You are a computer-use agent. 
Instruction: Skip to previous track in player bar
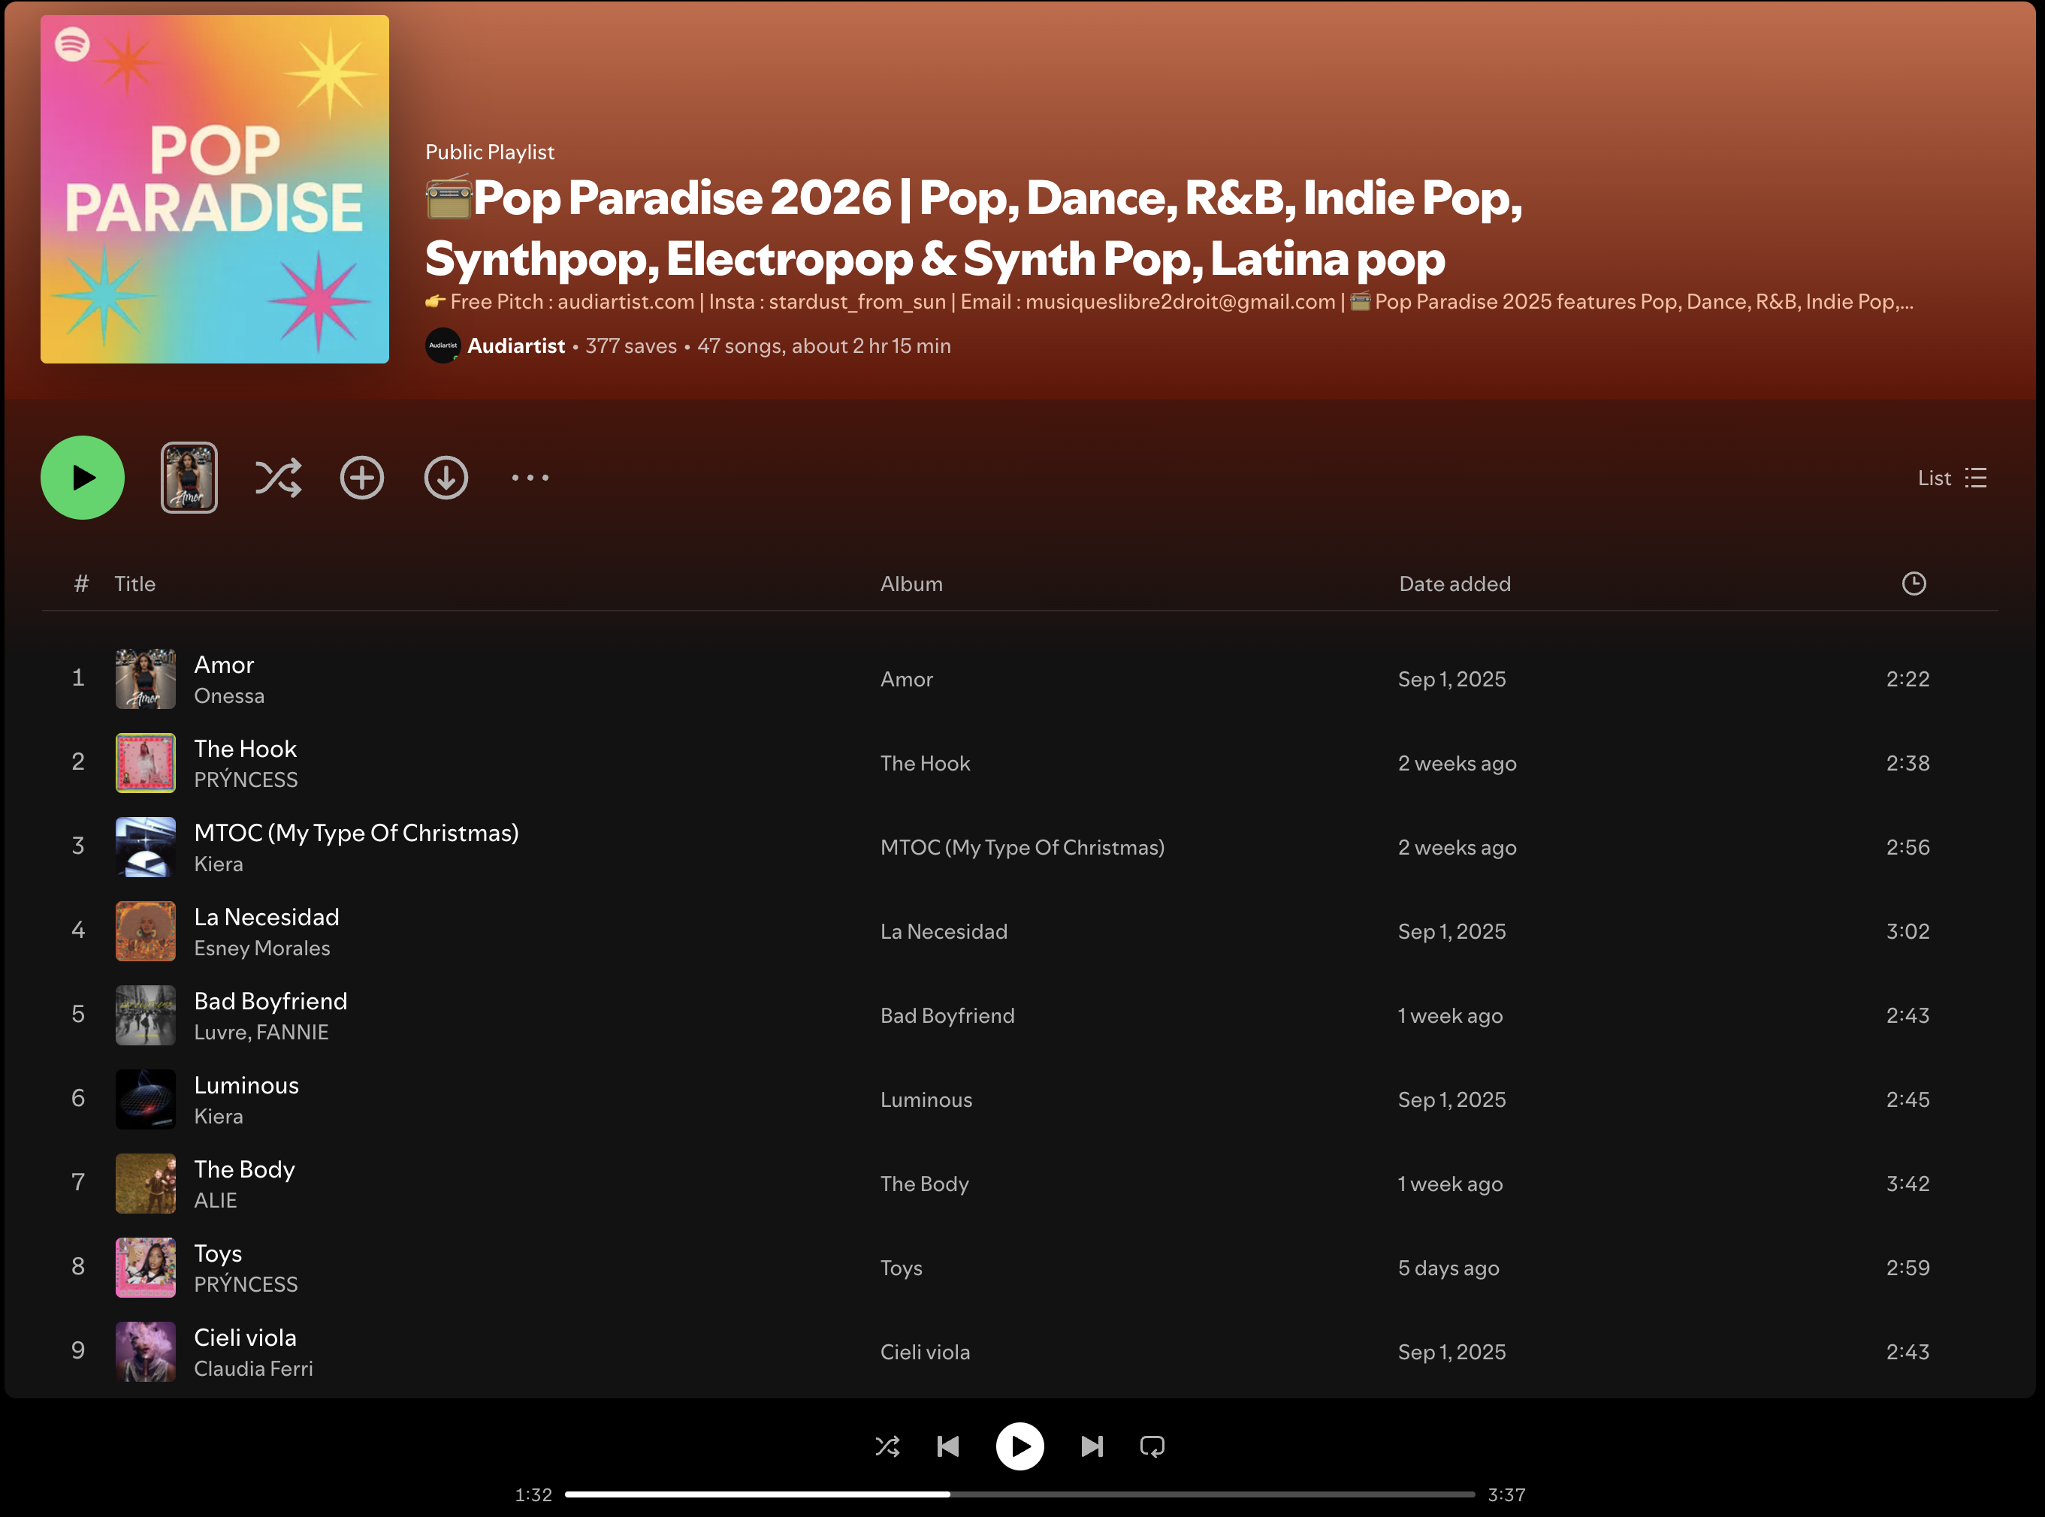click(948, 1446)
